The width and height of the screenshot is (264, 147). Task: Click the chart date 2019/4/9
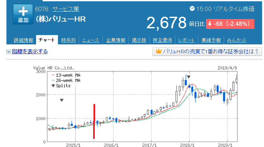(x=227, y=68)
